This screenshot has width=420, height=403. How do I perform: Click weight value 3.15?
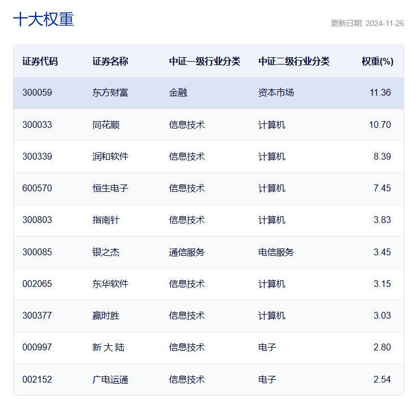click(382, 284)
